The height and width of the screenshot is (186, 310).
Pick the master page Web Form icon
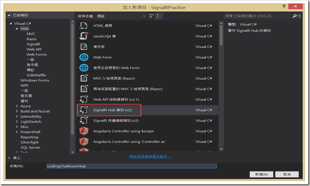pos(84,68)
